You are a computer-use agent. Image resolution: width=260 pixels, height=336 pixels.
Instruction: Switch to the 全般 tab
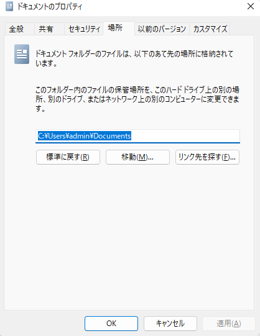[x=19, y=29]
